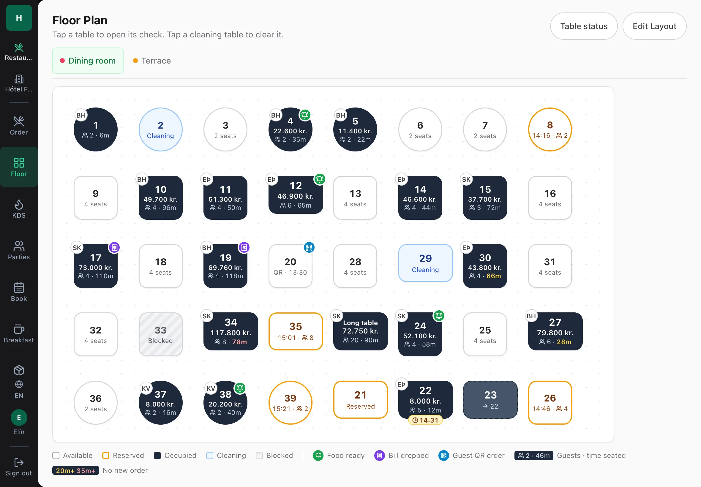Click the bill dropped badge on table 17
This screenshot has width=701, height=487.
pyautogui.click(x=114, y=247)
